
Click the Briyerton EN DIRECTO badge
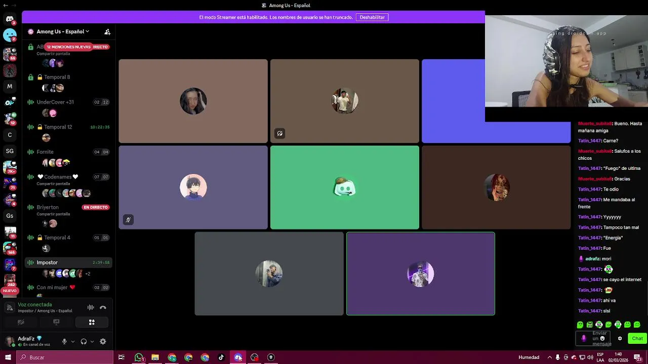(96, 207)
